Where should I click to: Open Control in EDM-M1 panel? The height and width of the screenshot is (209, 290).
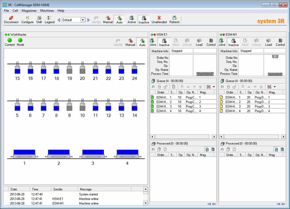click(280, 42)
